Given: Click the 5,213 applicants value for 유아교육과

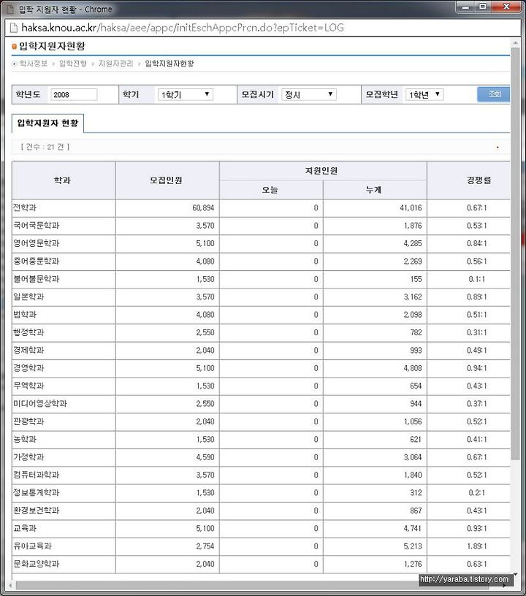Looking at the screenshot, I should click(413, 546).
